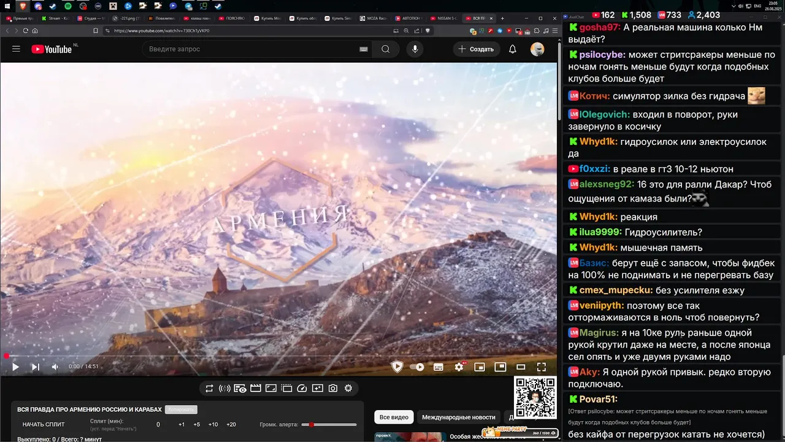Click the dashed-frame popup player icon
This screenshot has height=442, width=785.
(x=286, y=389)
